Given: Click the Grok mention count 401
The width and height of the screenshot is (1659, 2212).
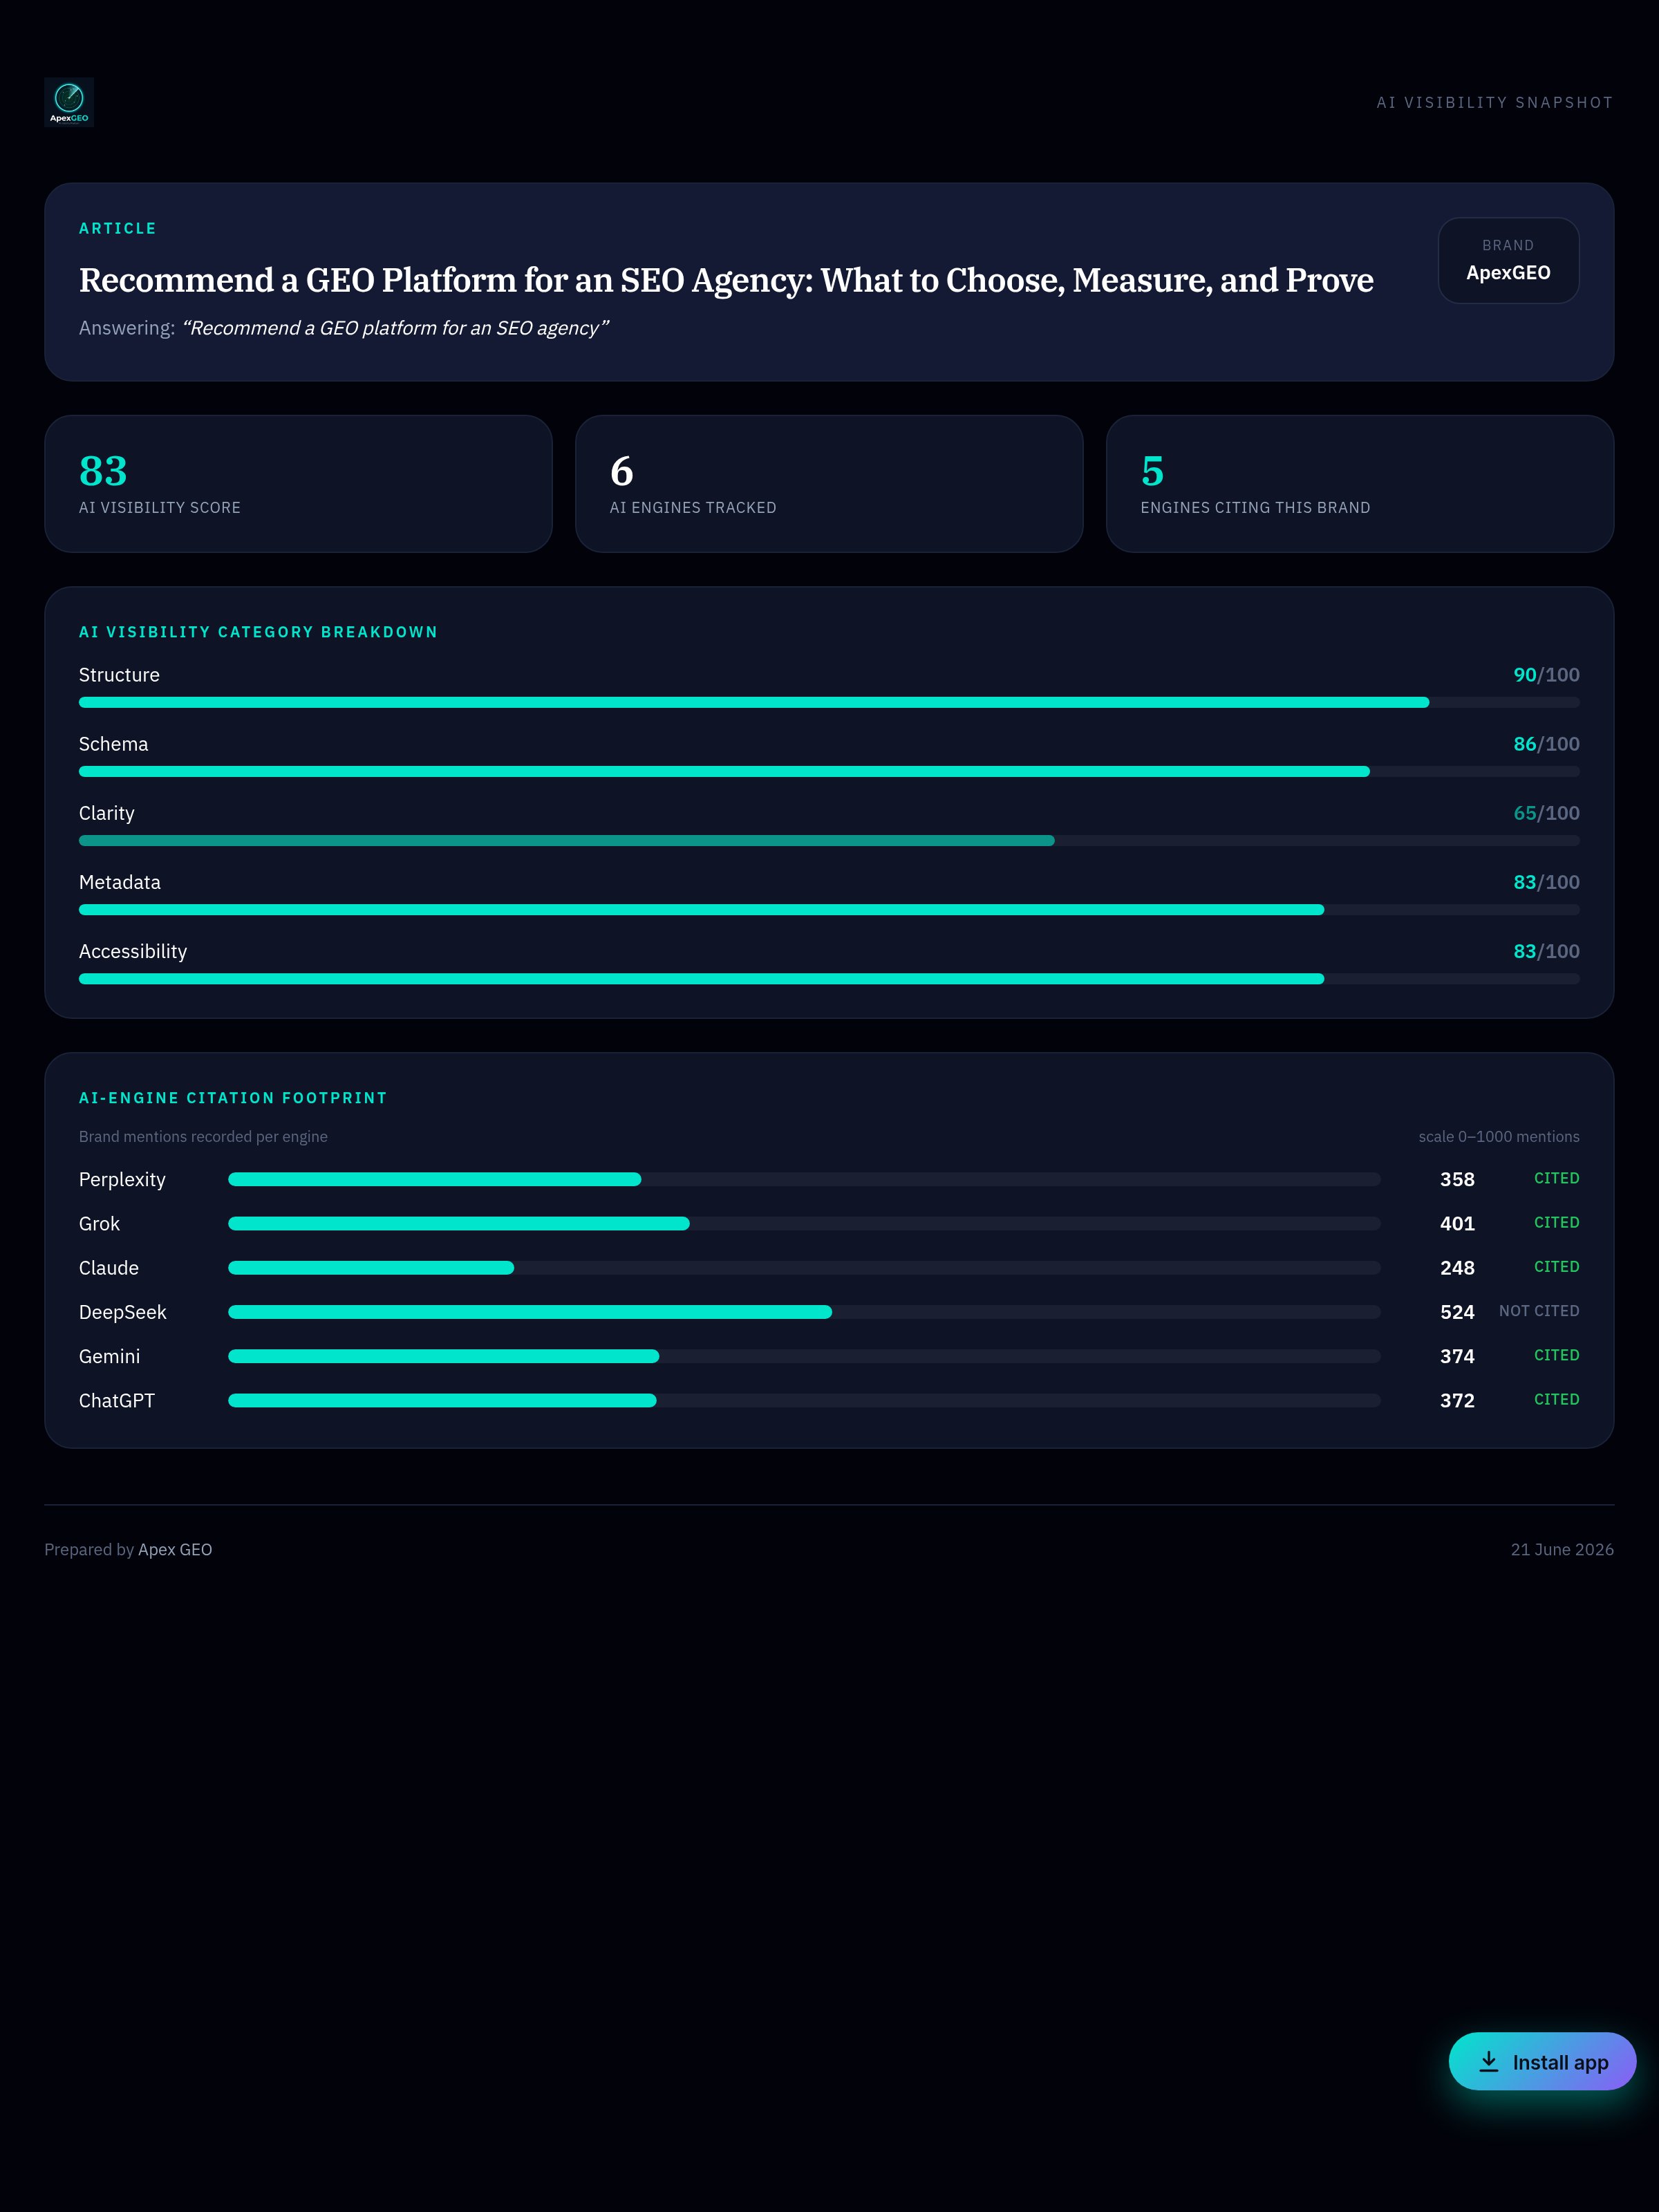Looking at the screenshot, I should (x=1457, y=1224).
